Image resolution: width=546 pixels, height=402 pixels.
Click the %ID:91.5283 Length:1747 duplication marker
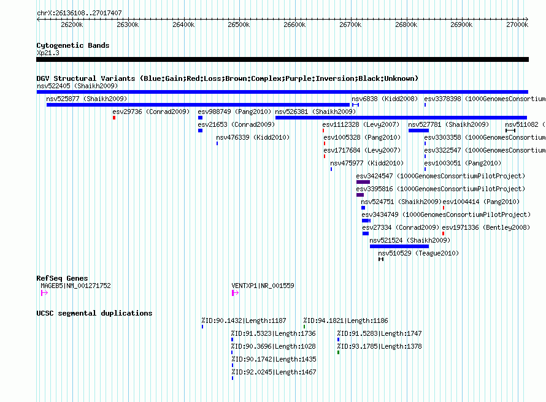pos(338,339)
